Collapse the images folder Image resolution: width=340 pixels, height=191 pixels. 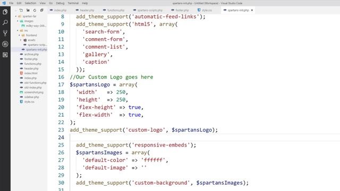[18, 21]
